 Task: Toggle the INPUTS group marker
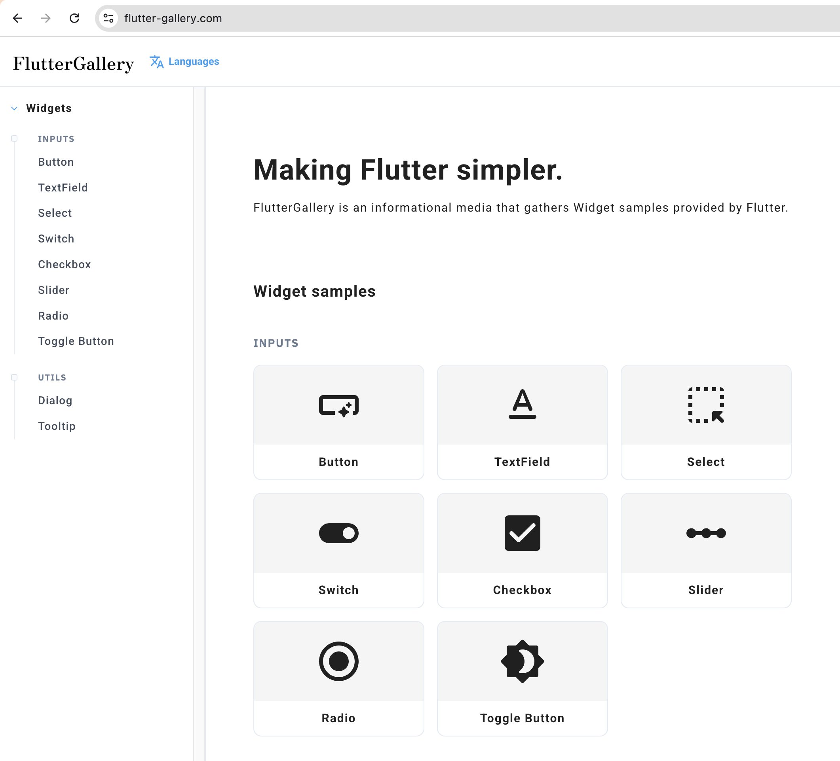14,138
